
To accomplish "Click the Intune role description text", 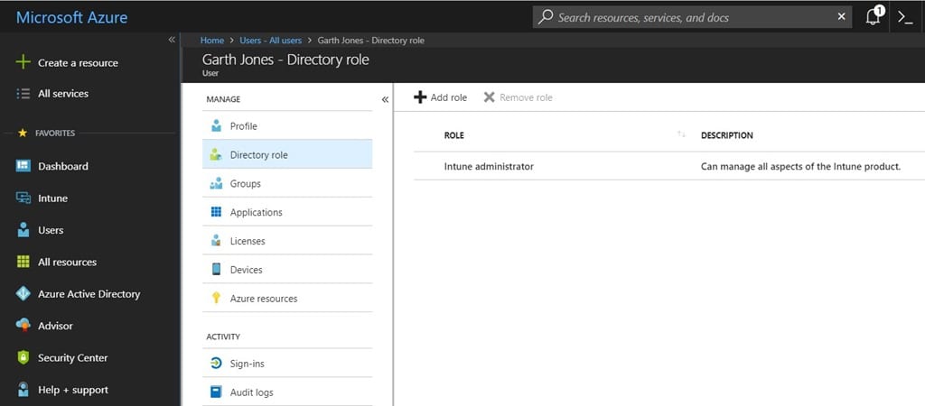I will pos(800,166).
